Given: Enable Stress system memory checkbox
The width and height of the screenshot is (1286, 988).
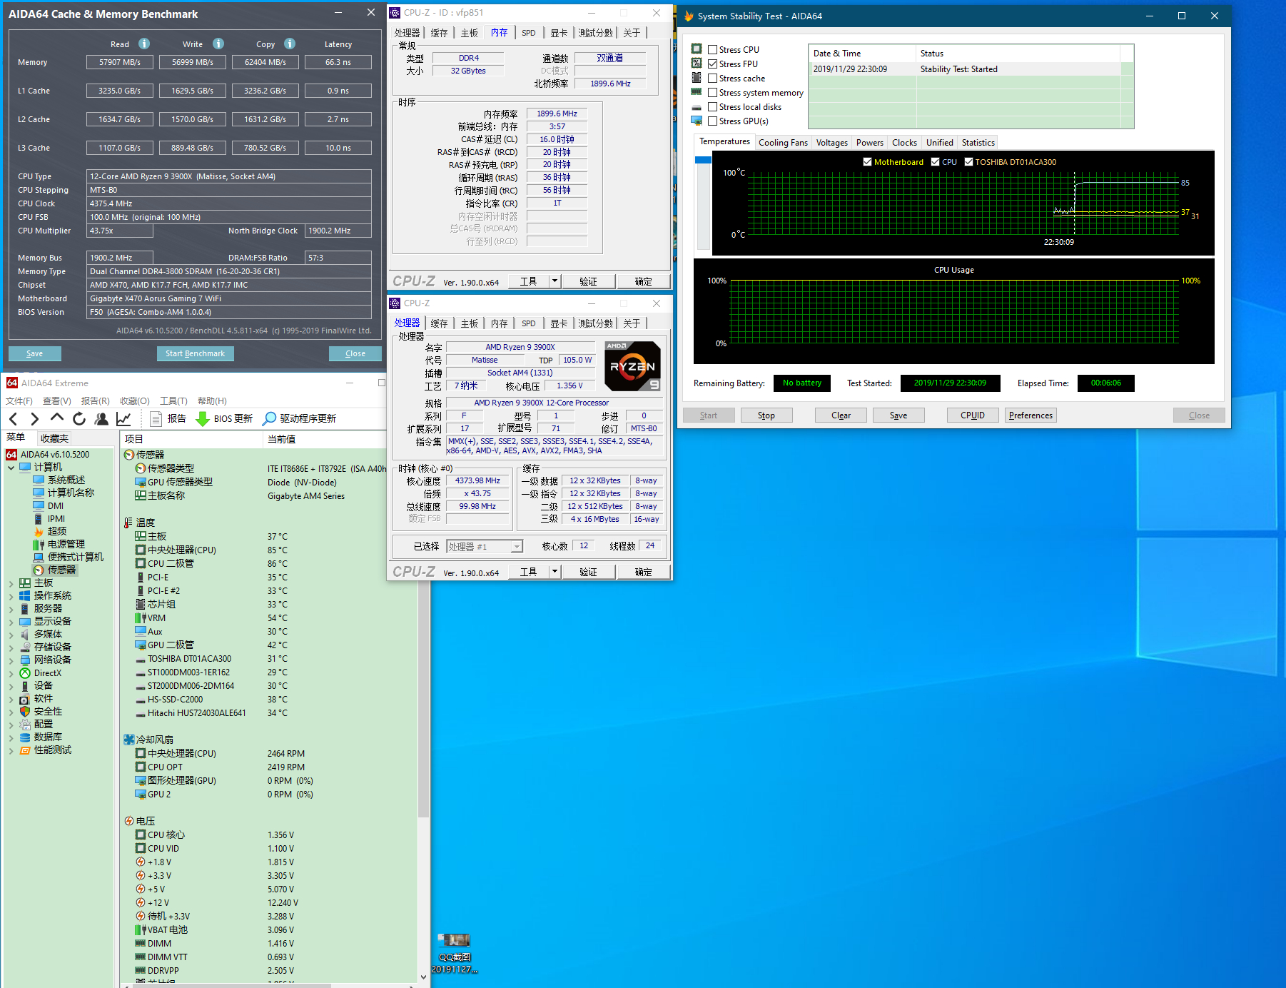Looking at the screenshot, I should tap(712, 93).
